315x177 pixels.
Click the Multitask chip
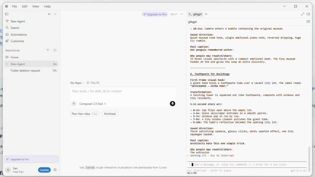coord(110,114)
